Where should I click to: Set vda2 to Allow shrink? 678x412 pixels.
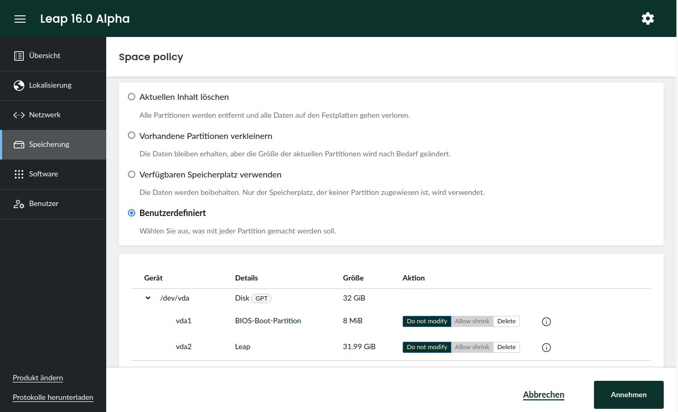click(472, 347)
